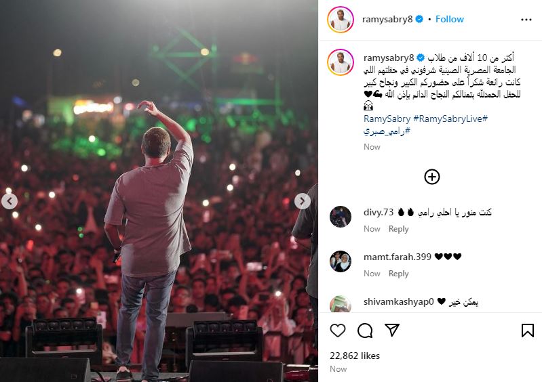This screenshot has height=382, width=542.
Task: Open ramysabry8 profile picture in the header
Action: 341,20
